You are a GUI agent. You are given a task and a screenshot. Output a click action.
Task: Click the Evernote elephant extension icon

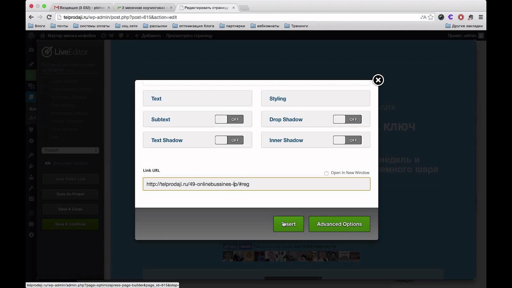click(471, 17)
